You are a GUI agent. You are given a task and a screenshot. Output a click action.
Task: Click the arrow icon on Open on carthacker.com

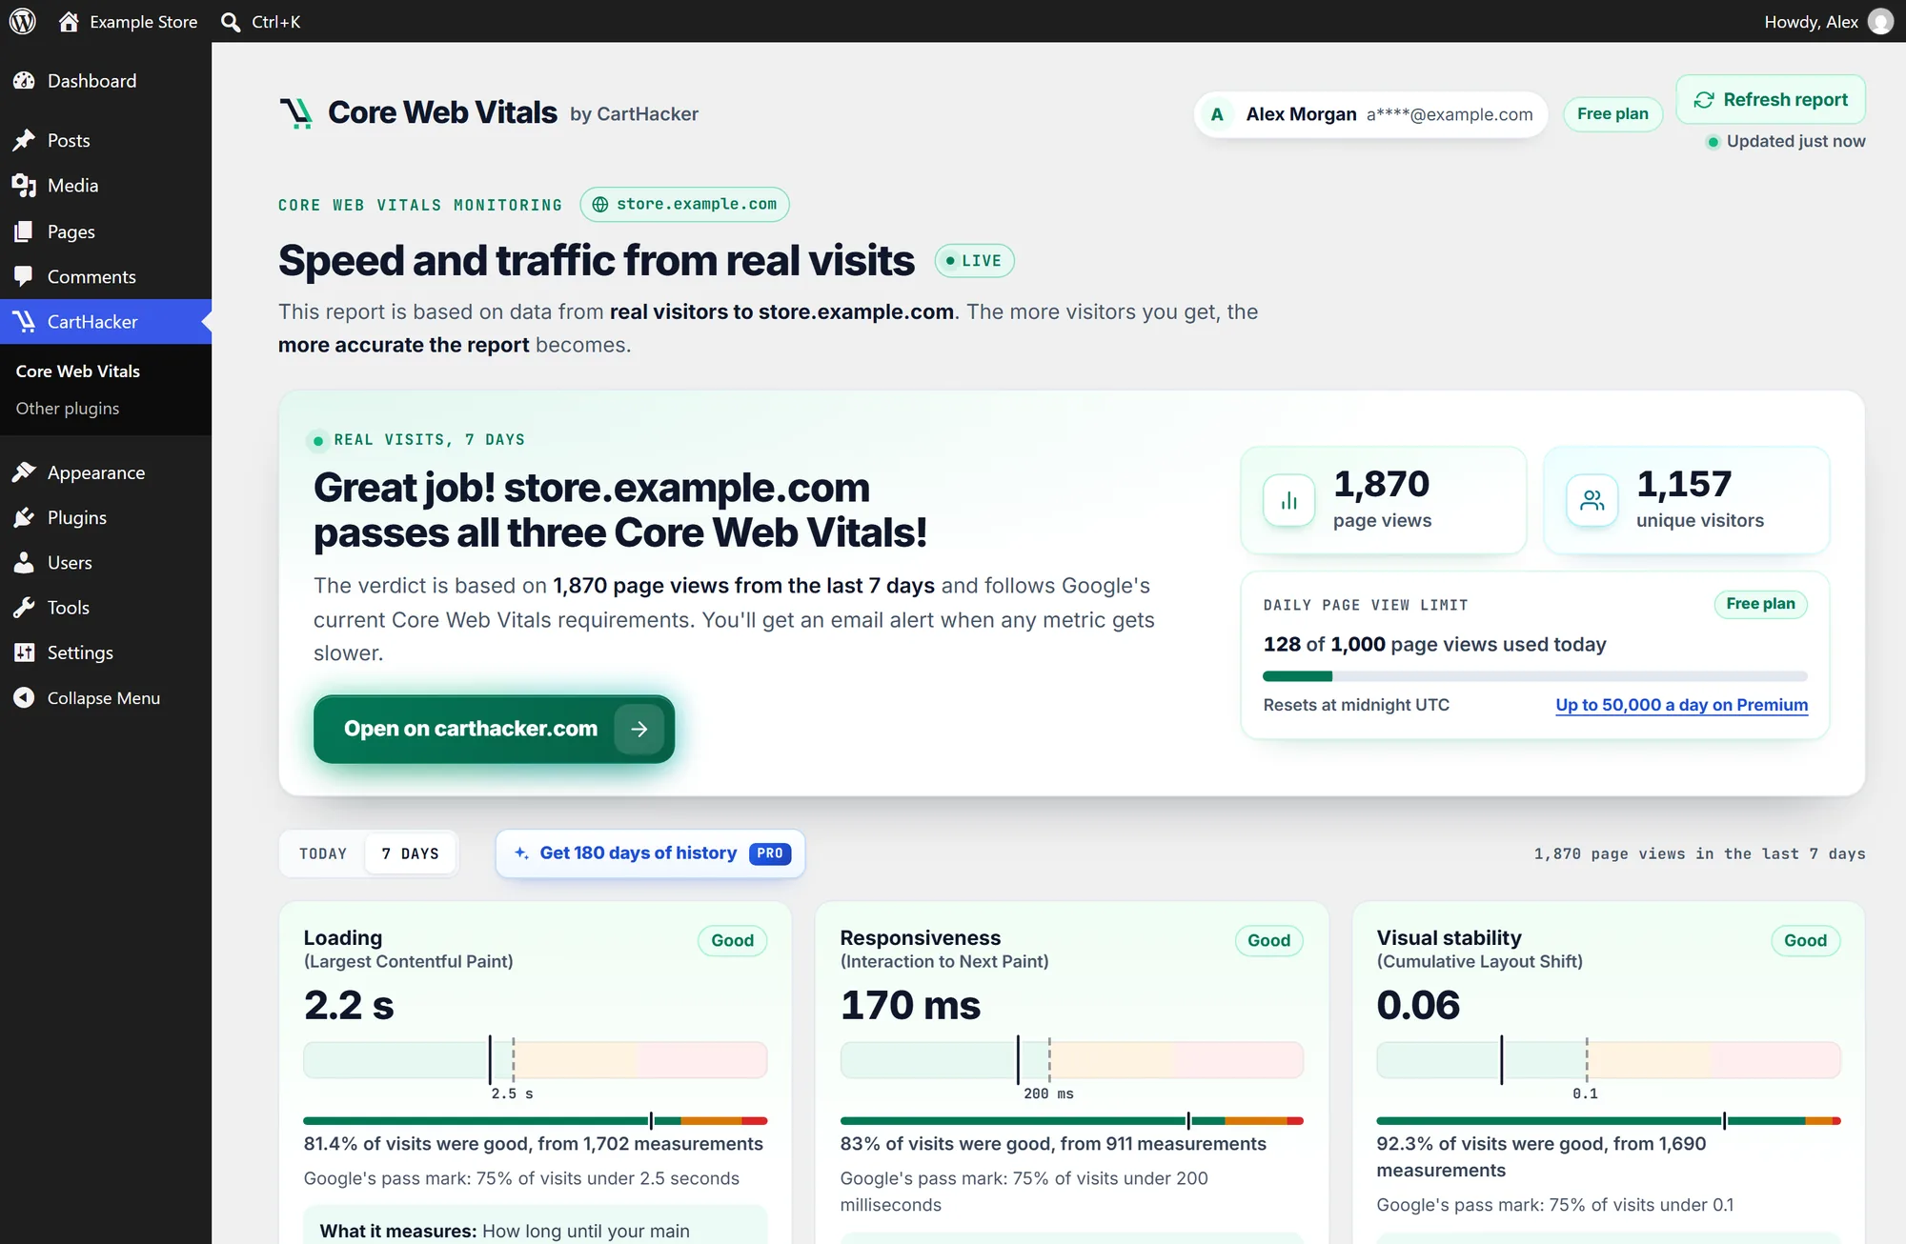click(x=639, y=729)
